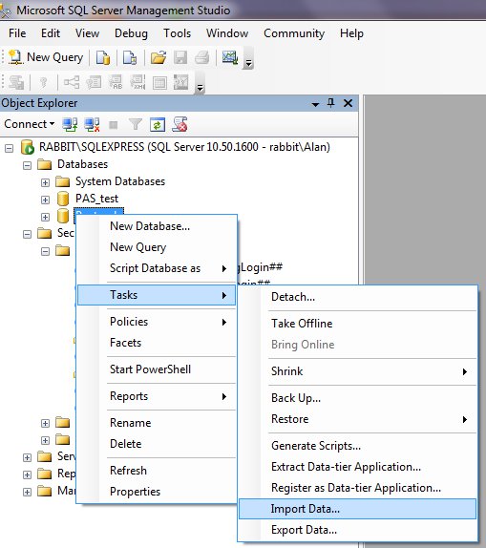486x548 pixels.
Task: Open the Tools menu
Action: coord(177,33)
